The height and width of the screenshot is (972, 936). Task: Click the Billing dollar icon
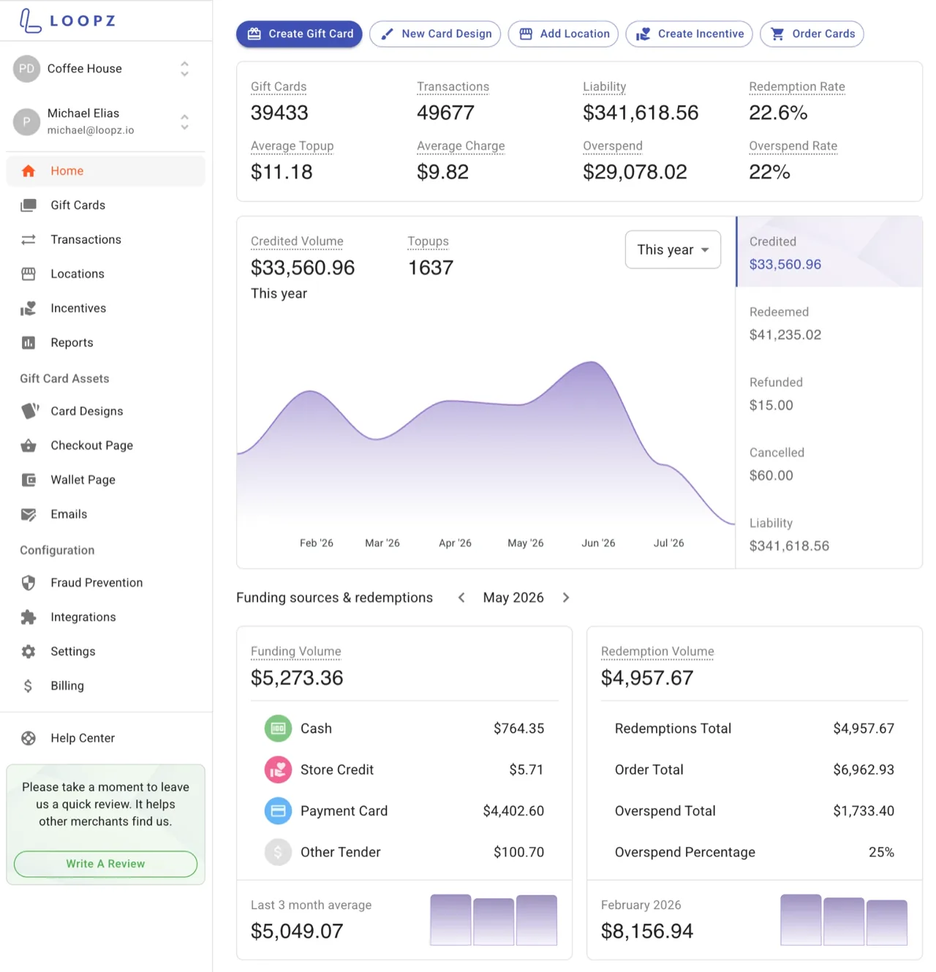(x=28, y=686)
